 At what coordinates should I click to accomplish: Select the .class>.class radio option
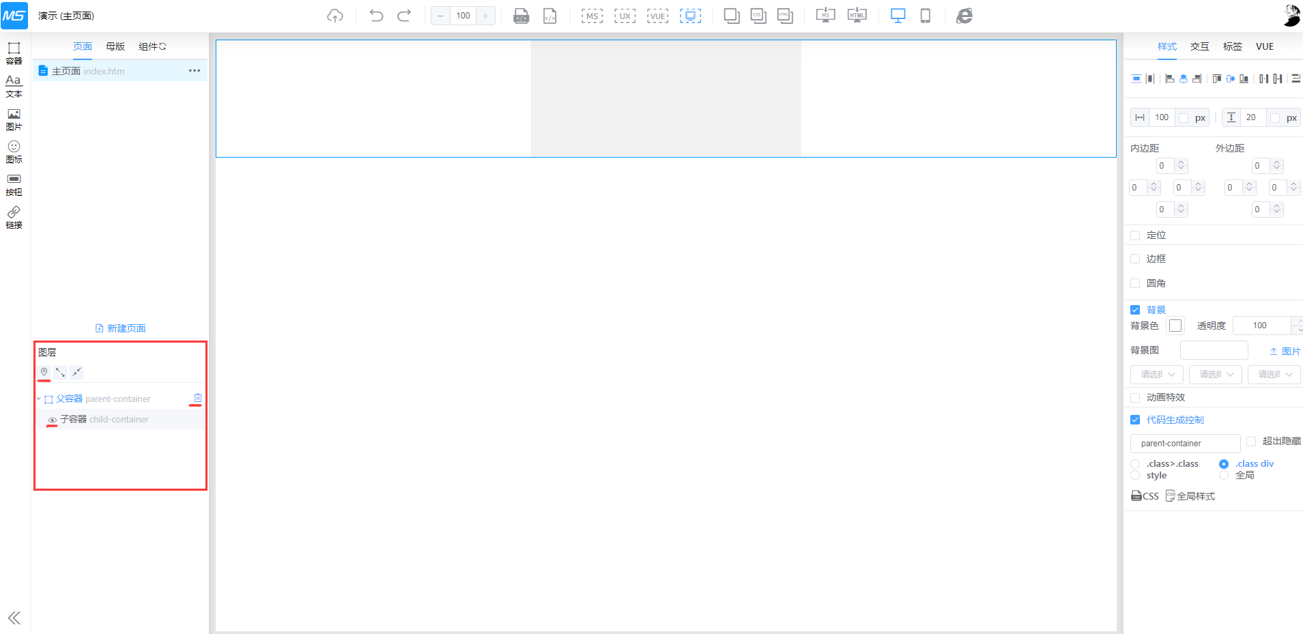1135,464
